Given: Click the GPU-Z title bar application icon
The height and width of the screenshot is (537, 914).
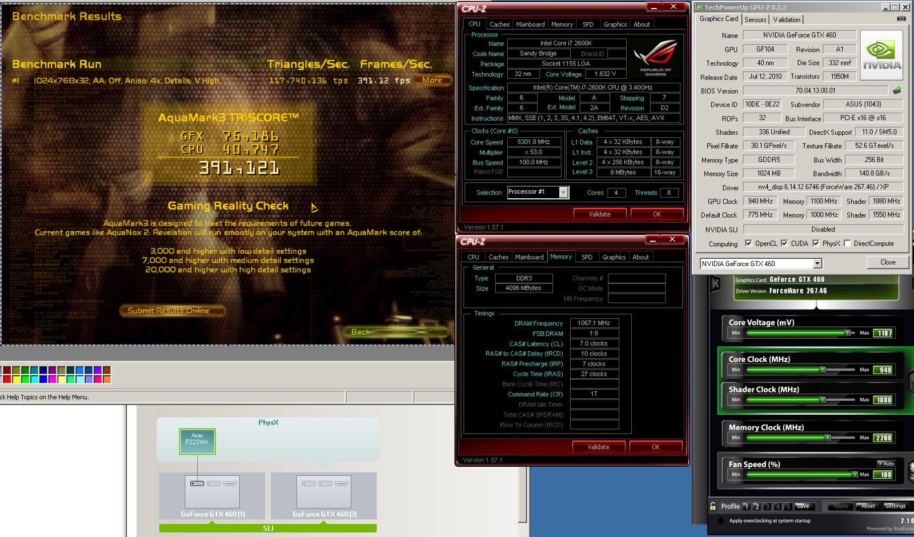Looking at the screenshot, I should (699, 7).
